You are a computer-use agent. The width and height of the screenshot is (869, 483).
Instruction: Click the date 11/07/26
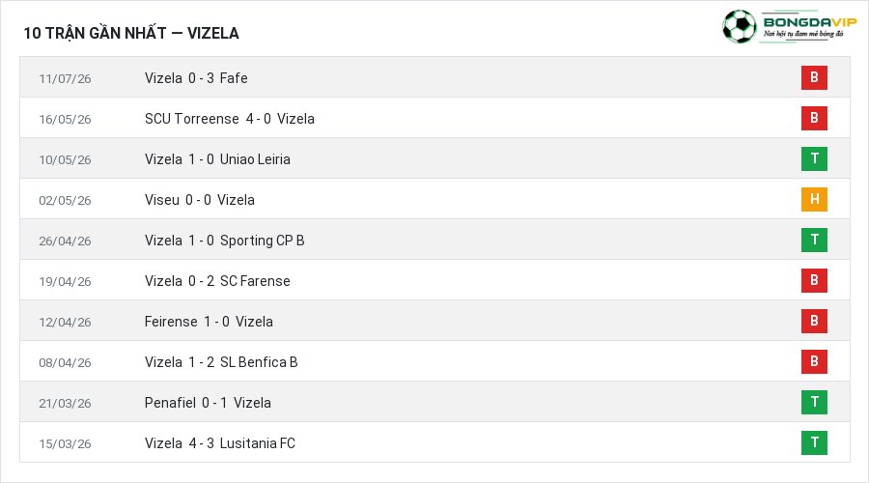(65, 79)
